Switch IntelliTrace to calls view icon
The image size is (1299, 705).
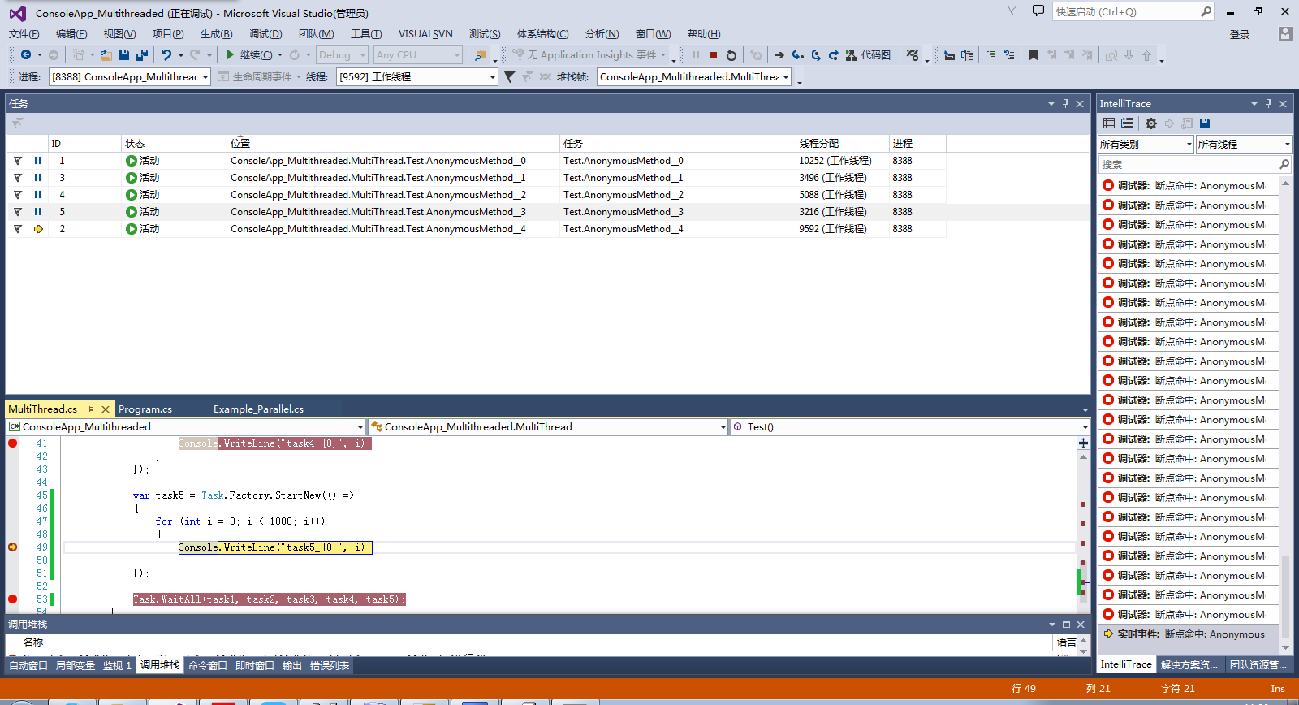click(1127, 123)
